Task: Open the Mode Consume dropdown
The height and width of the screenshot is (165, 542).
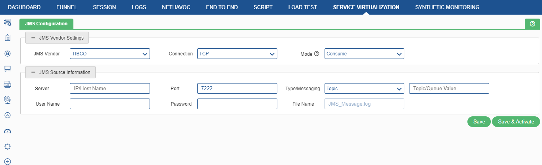Action: pyautogui.click(x=364, y=54)
